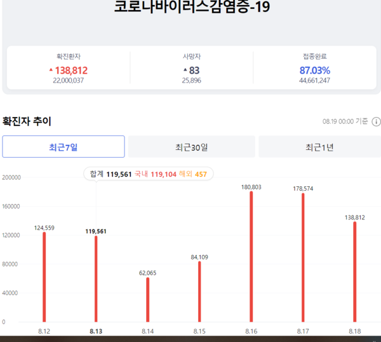381x342 pixels.
Task: Click the 8.17 bar in the chart
Action: tap(303, 257)
